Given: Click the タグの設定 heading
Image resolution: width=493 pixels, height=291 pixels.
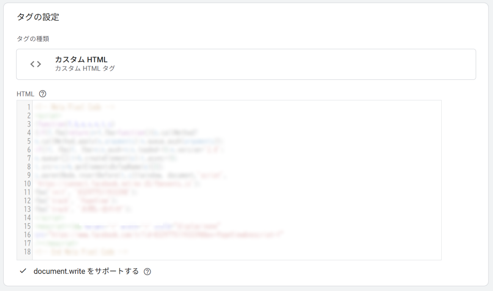Looking at the screenshot, I should 38,17.
